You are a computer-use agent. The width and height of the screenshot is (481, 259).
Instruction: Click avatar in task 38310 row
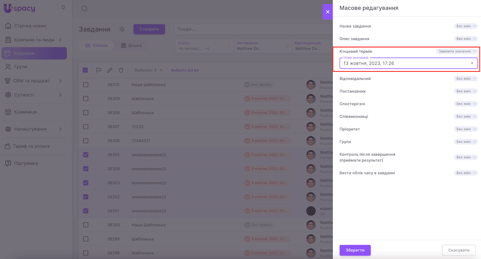311,85
